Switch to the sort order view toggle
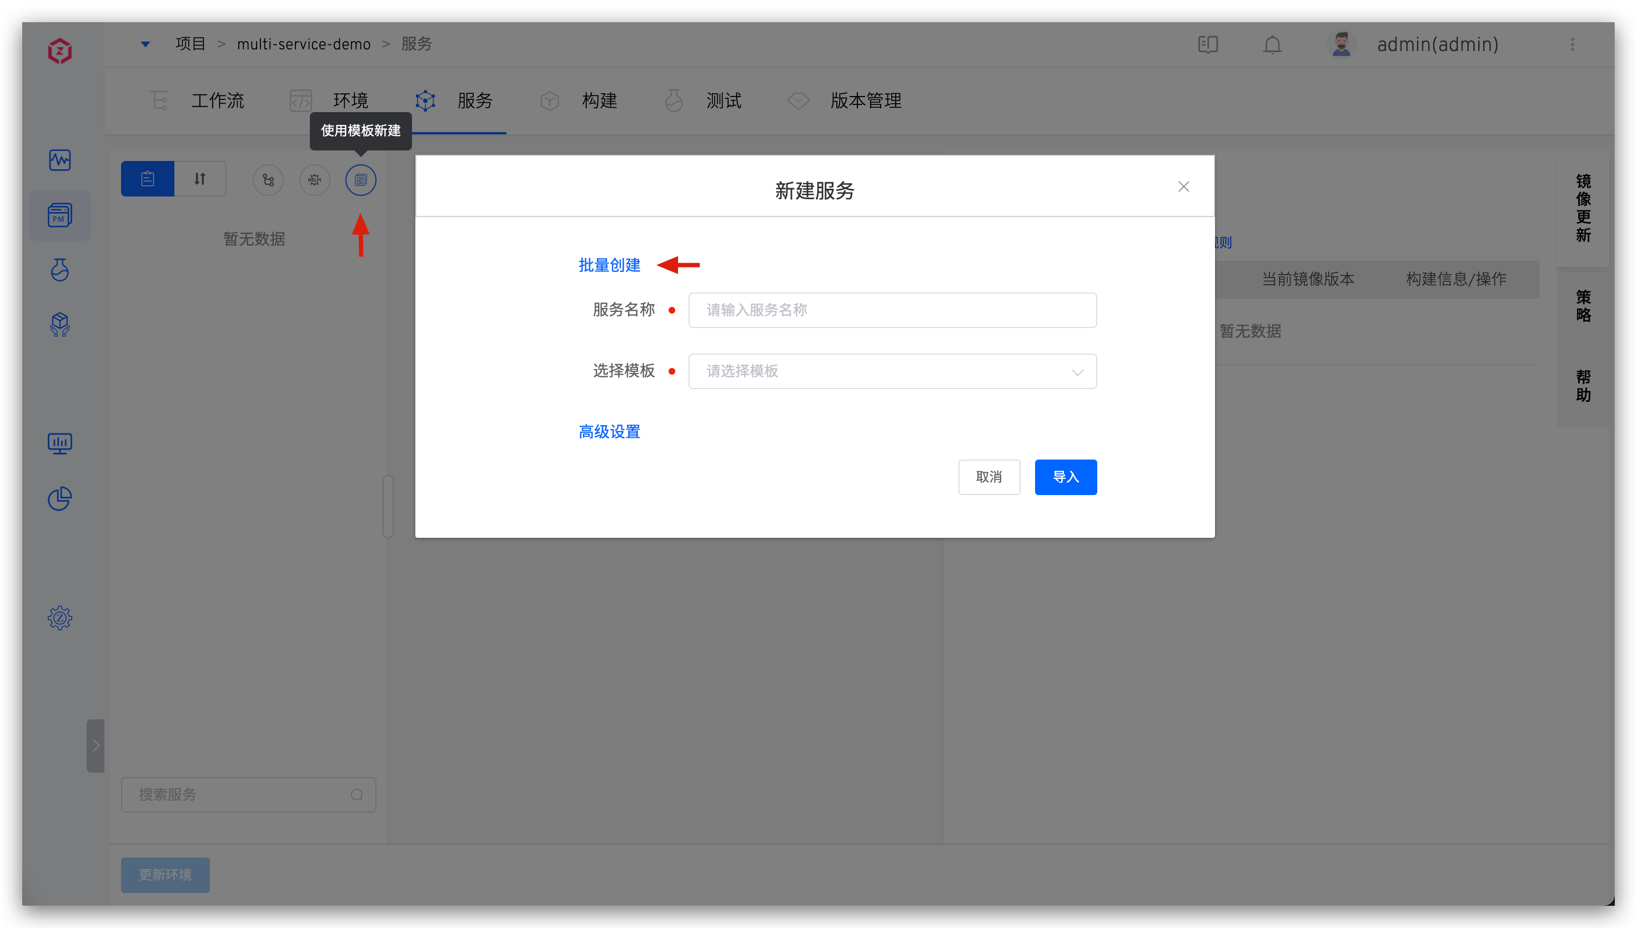 [199, 179]
